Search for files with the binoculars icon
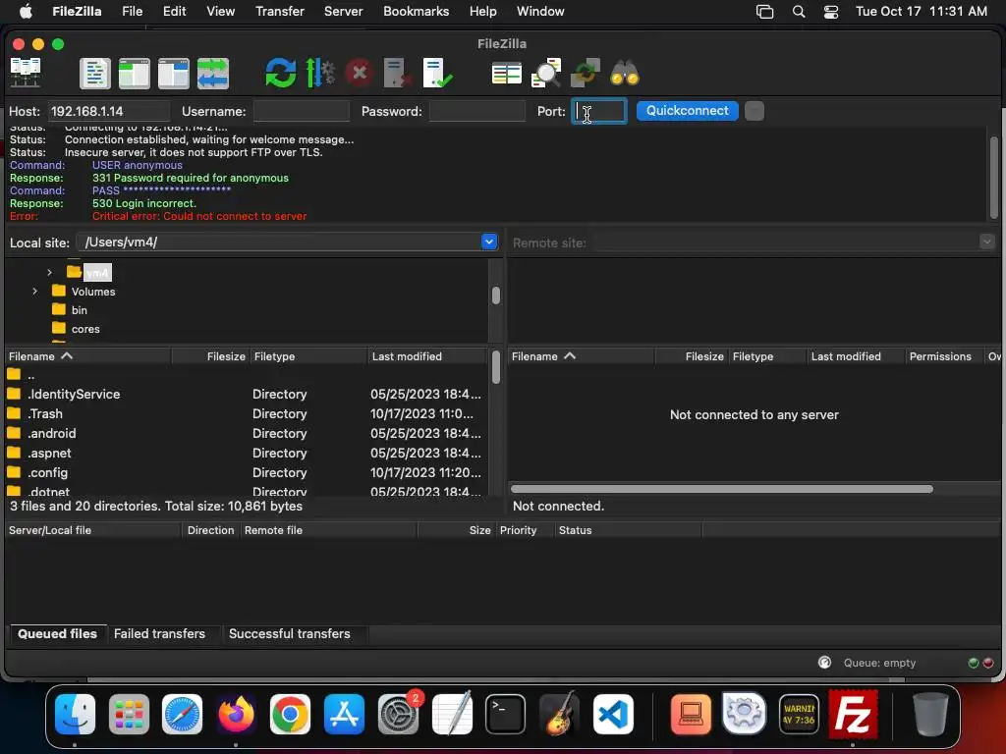 pyautogui.click(x=625, y=73)
